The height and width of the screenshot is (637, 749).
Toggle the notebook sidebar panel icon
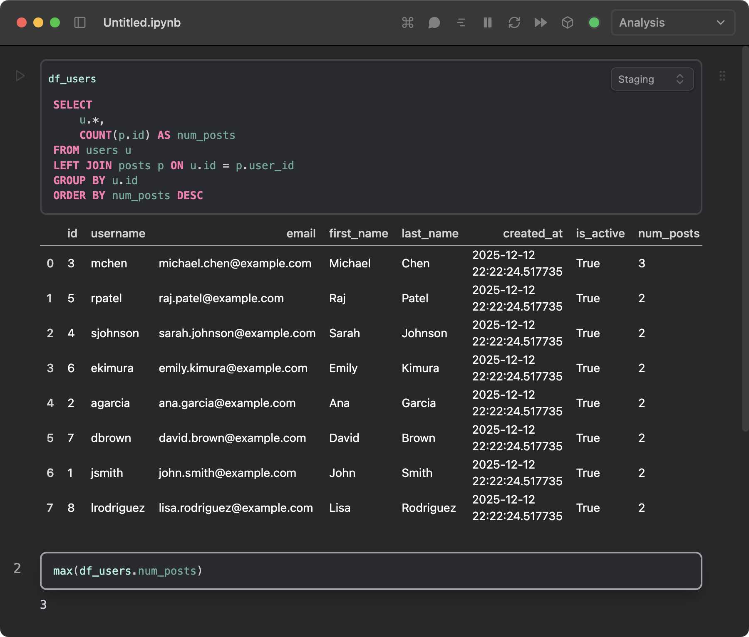81,23
